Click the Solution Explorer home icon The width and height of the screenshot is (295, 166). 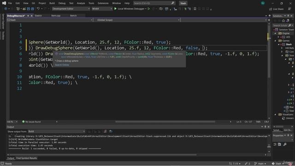(x=283, y=21)
